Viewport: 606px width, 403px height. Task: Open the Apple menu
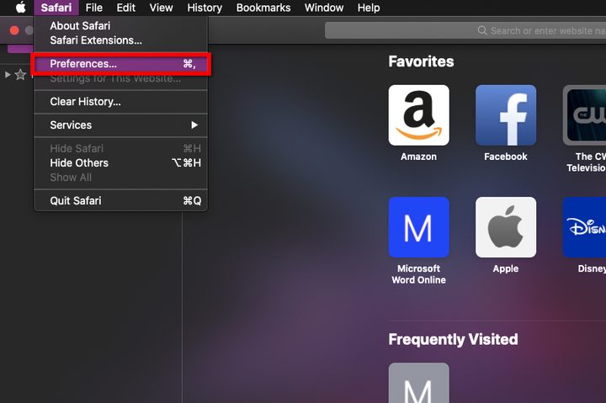(21, 8)
